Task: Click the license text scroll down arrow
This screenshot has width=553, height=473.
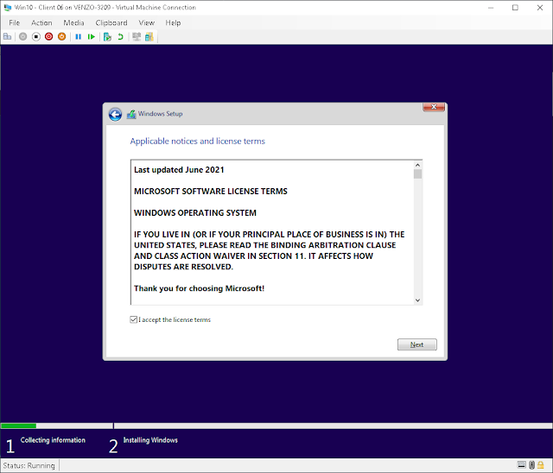Action: coord(417,300)
